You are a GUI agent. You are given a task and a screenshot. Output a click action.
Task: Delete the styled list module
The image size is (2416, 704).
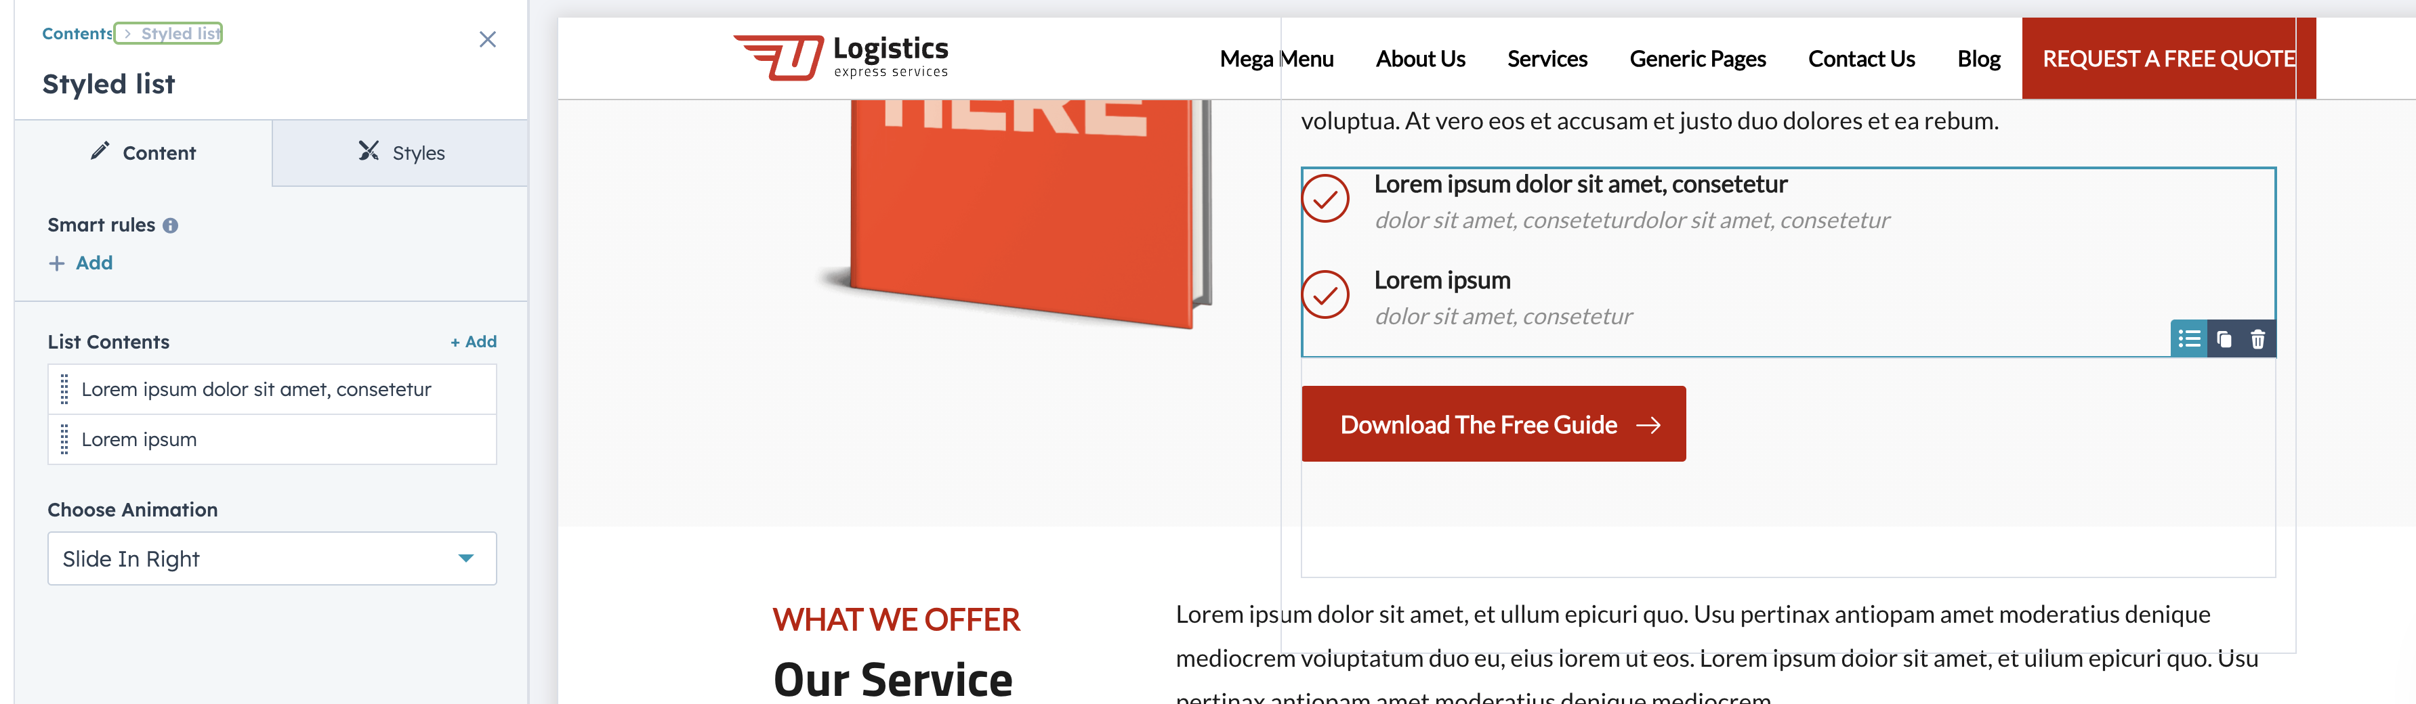point(2257,339)
